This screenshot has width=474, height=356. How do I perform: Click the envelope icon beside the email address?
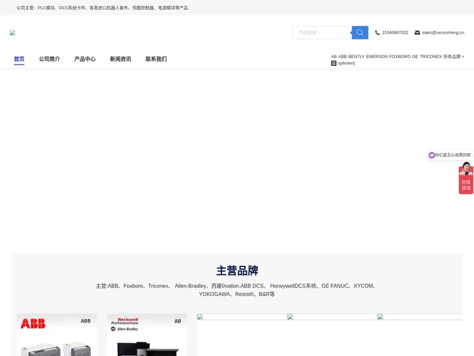click(417, 32)
